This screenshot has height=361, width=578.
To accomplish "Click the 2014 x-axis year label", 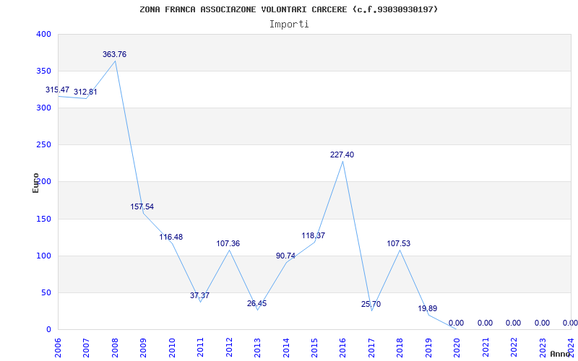I will (x=286, y=347).
